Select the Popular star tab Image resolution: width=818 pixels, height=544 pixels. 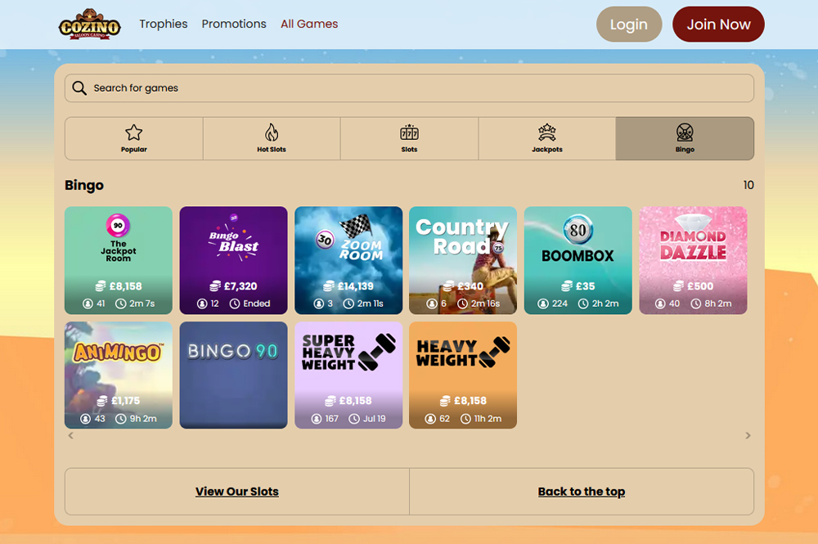pos(134,138)
